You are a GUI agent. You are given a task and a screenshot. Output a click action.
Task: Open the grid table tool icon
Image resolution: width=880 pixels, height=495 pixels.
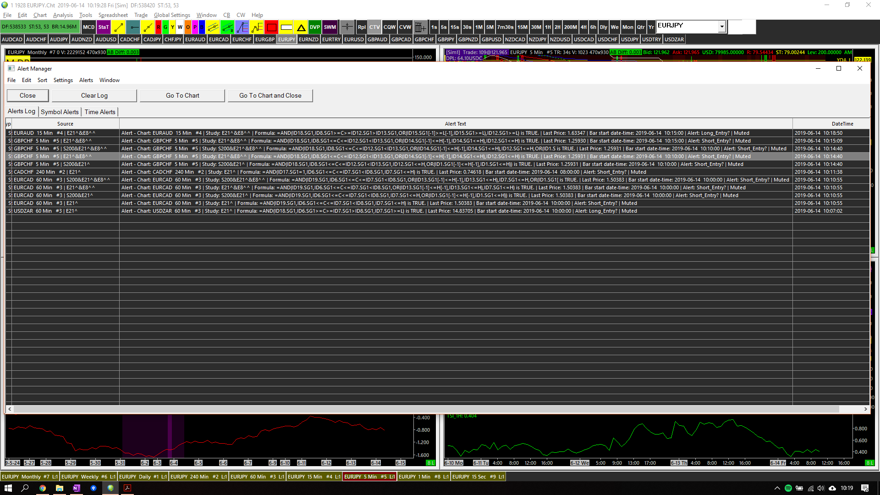419,27
